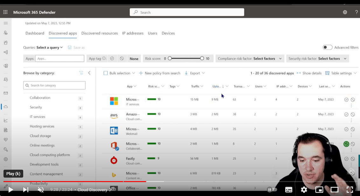Open the Table settings dropdown
The height and width of the screenshot is (196, 360).
[341, 73]
